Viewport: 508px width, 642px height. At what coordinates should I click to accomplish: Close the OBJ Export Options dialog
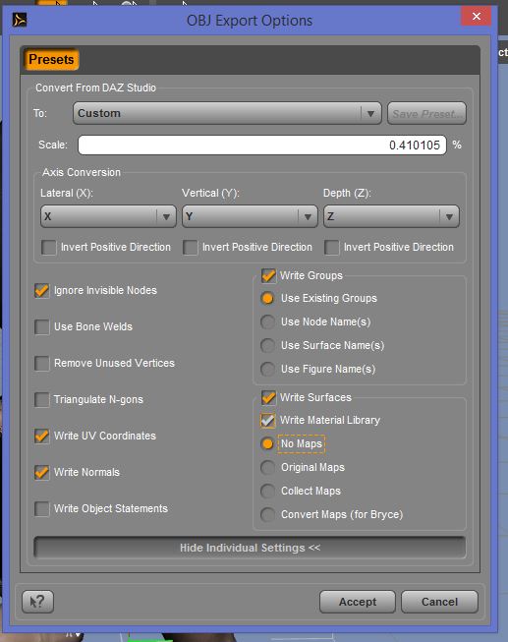coord(477,17)
